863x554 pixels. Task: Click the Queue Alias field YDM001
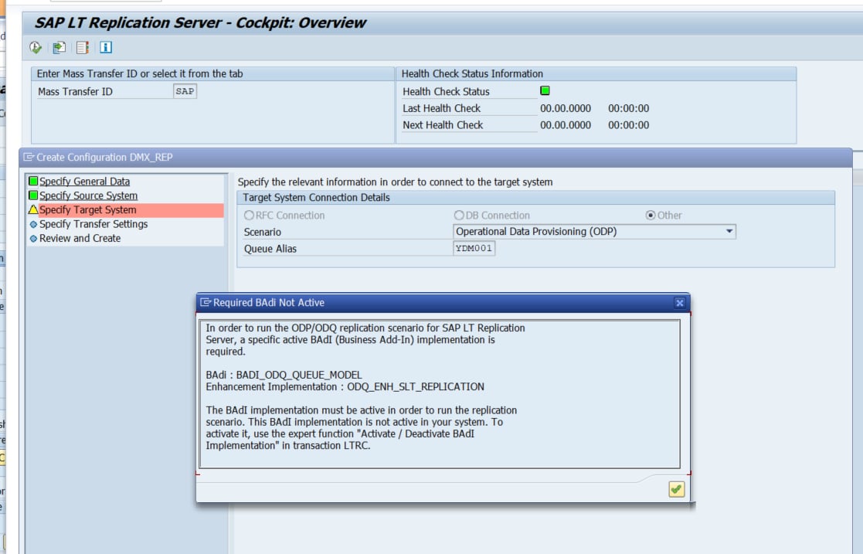tap(474, 248)
